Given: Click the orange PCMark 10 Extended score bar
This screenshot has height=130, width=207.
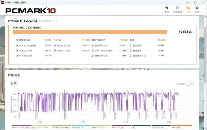Looking at the screenshot, I should pyautogui.click(x=90, y=32).
